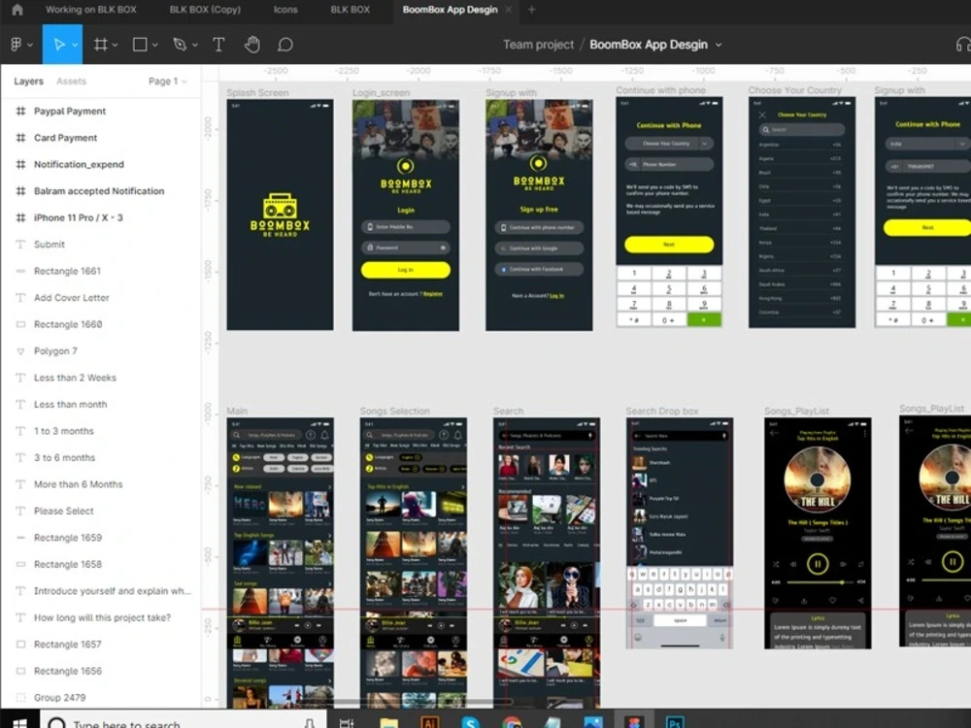Open the Page 1 selector

pos(165,82)
